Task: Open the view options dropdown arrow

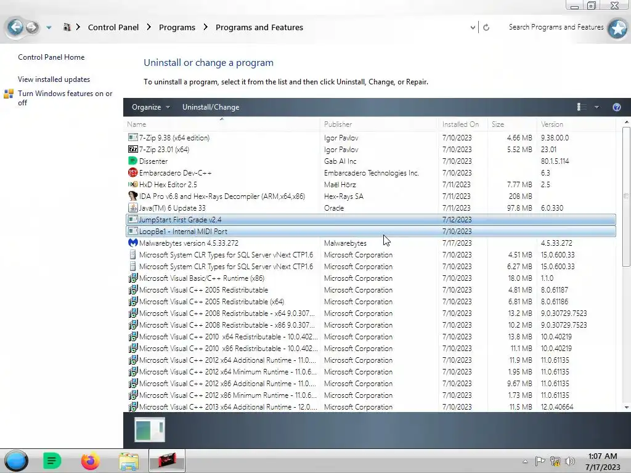Action: point(596,107)
